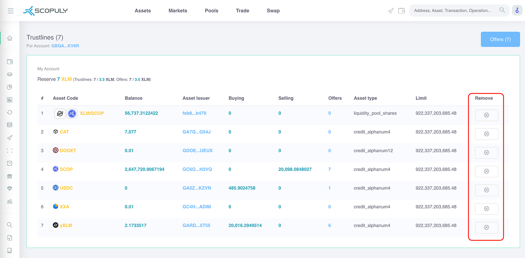Click the Offers (7) button
Viewport: 525px width, 258px height.
coord(500,39)
